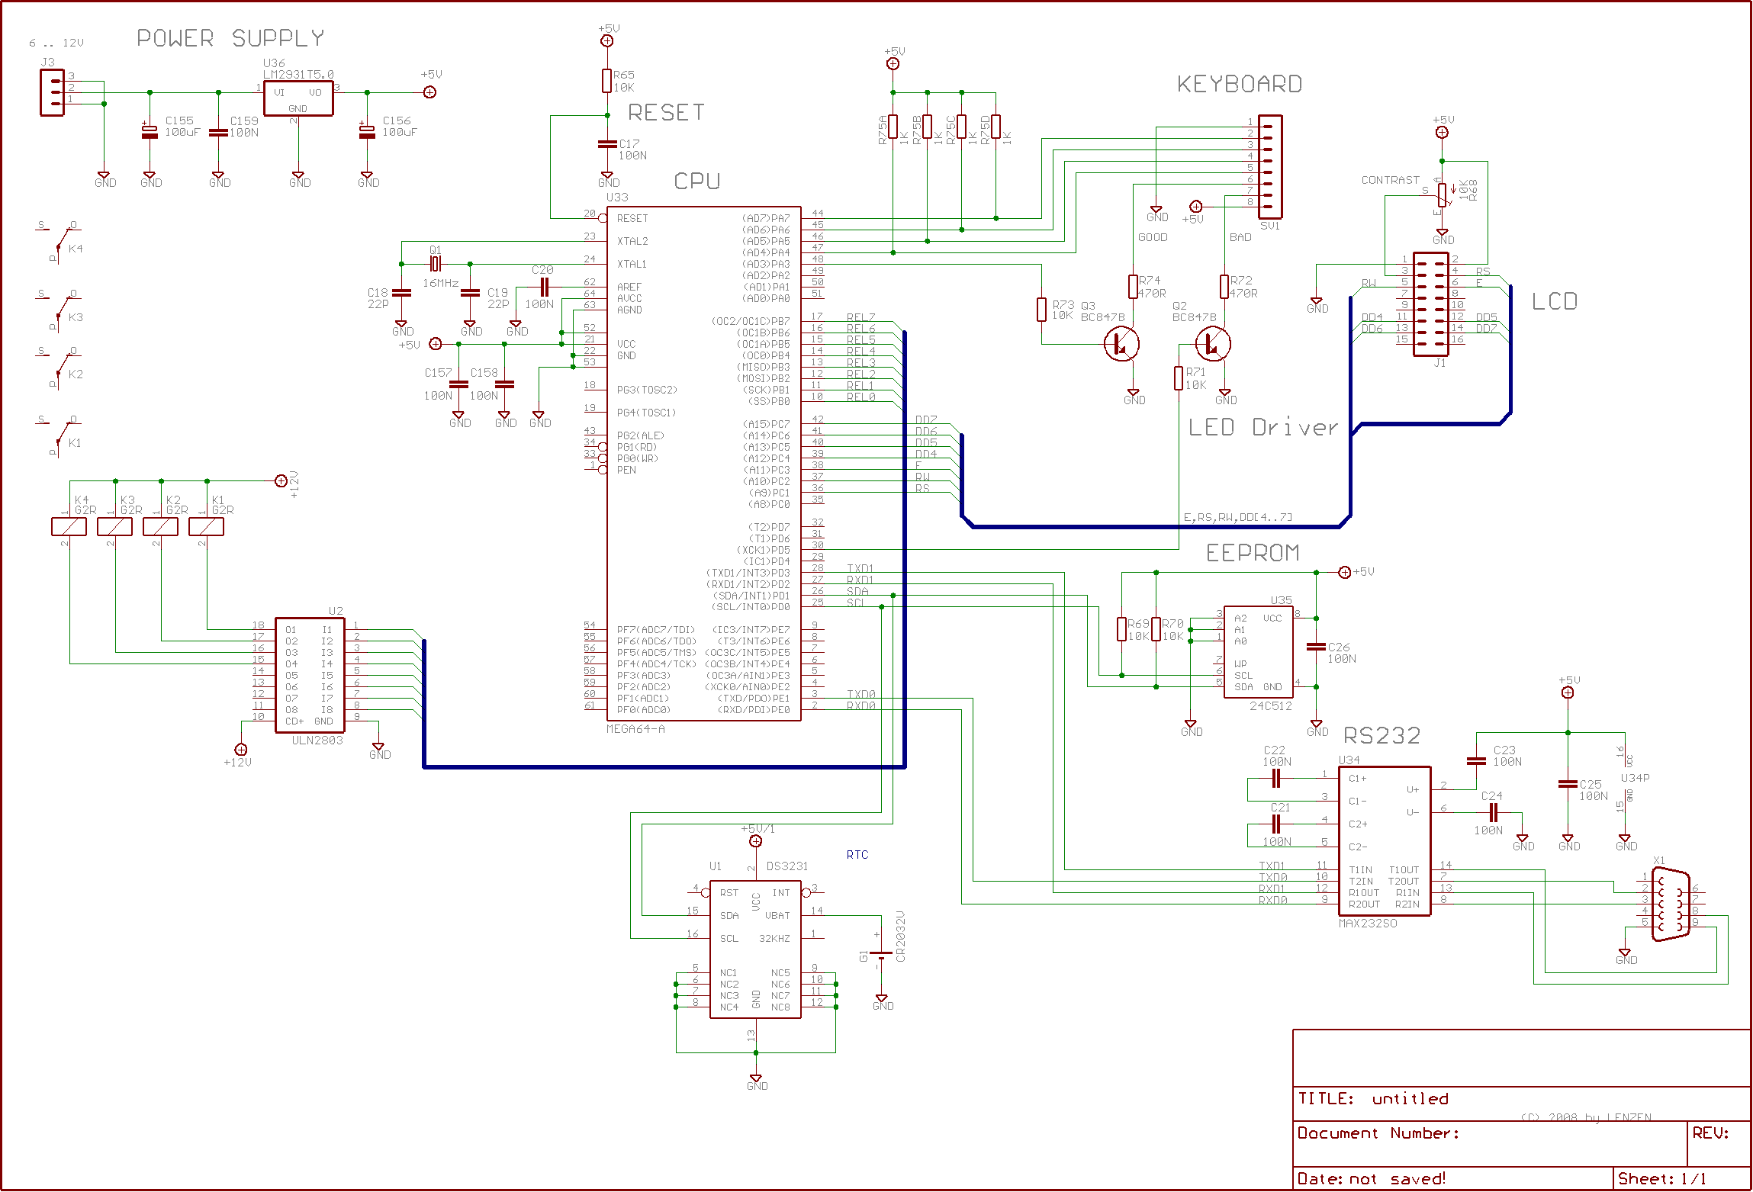Select the C17 100N reset capacitor

pyautogui.click(x=607, y=143)
